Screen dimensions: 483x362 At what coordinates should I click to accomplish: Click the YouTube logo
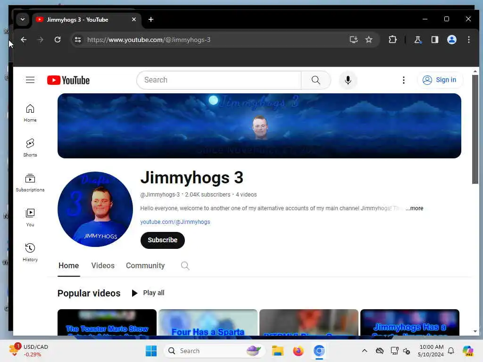pyautogui.click(x=68, y=80)
